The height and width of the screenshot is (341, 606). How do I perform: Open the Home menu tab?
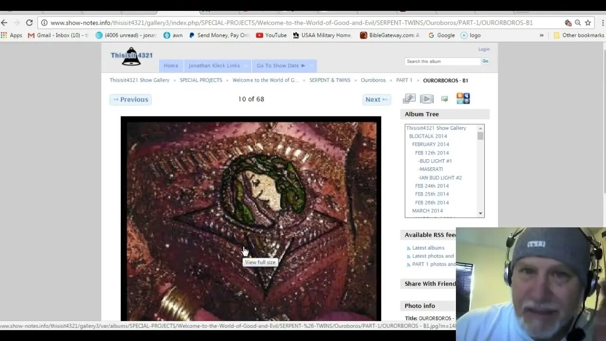pos(171,66)
